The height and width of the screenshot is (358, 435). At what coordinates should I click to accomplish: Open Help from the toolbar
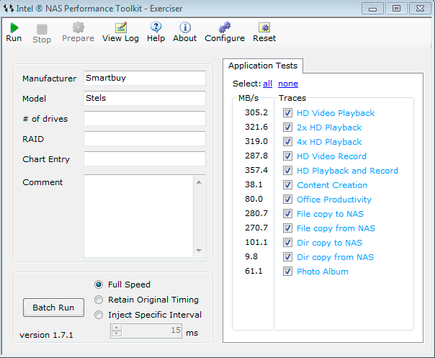point(156,27)
